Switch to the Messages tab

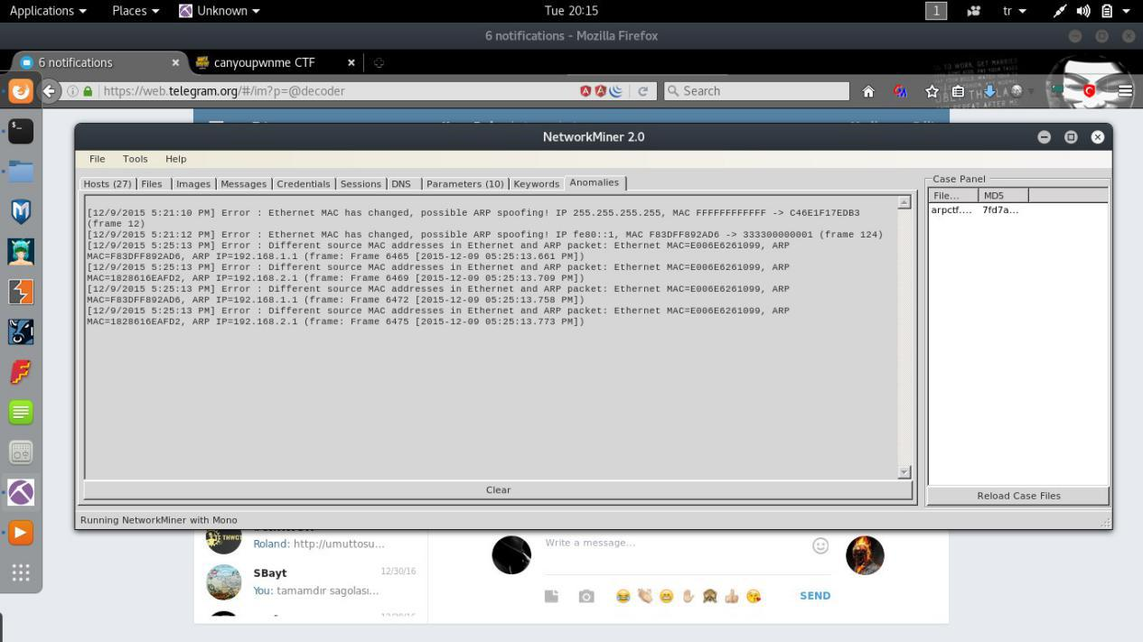[244, 183]
